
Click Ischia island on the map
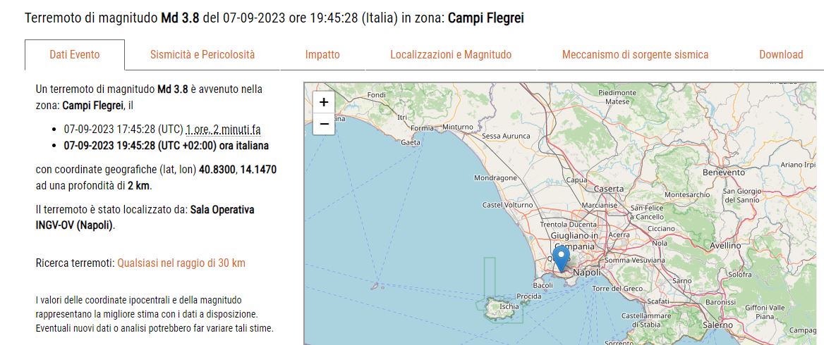(509, 306)
